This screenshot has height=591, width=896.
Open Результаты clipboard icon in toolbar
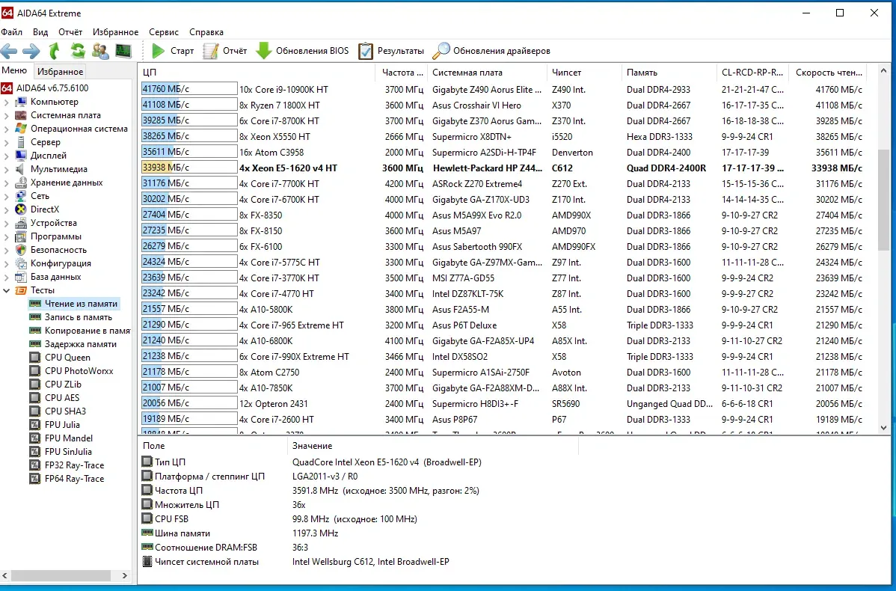[366, 51]
